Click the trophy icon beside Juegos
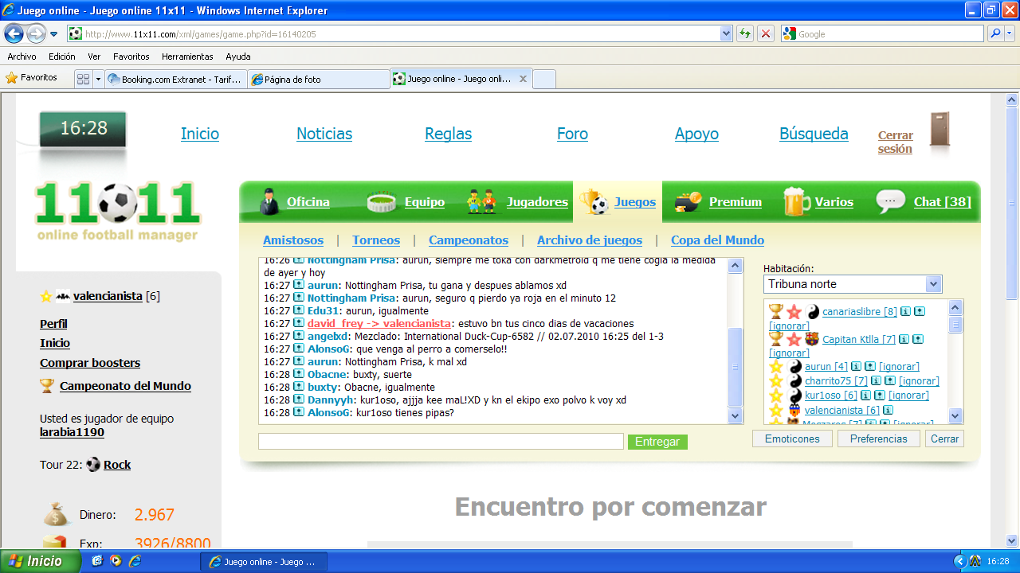 (x=594, y=202)
